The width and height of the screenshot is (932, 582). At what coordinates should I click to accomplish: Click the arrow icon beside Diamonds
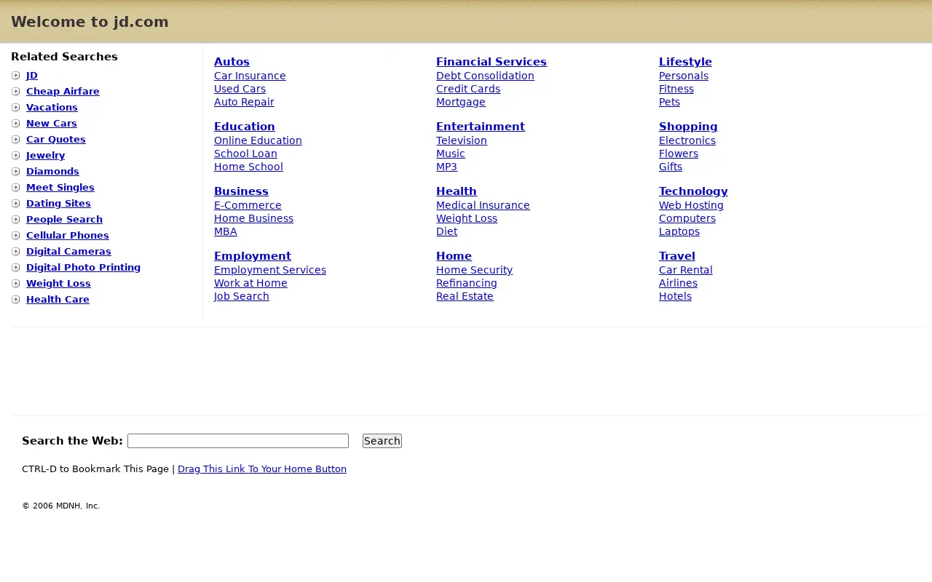pyautogui.click(x=16, y=172)
